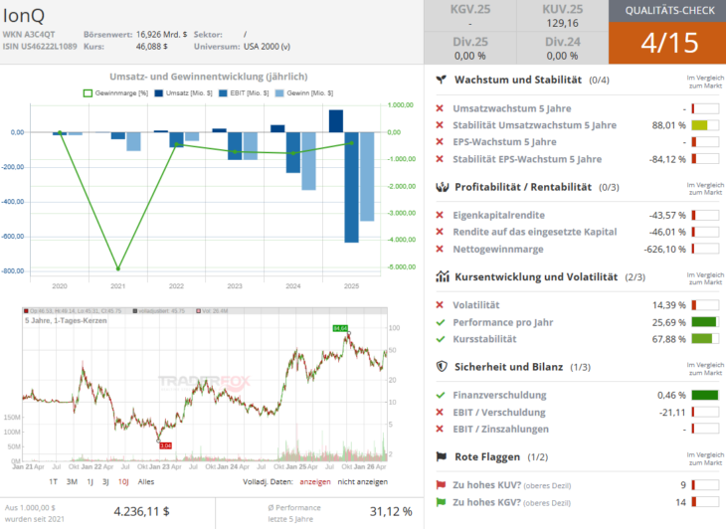Toggle the EBIT [Mio. $] legend entry

[x=243, y=93]
